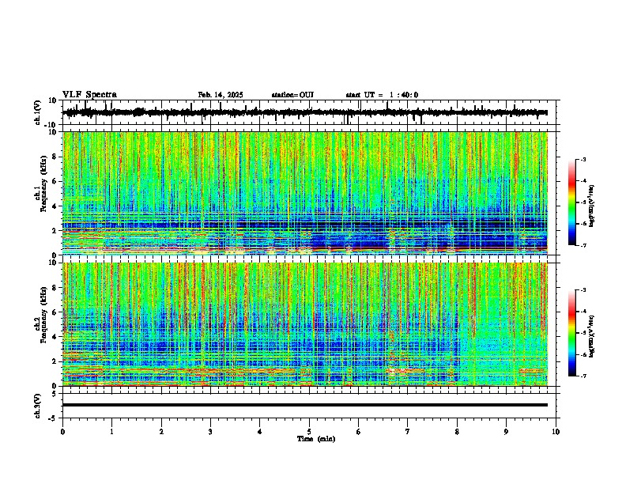Screen dimensions: 626x484
Task: Click the black ch.3 signal bar
Action: click(x=305, y=405)
